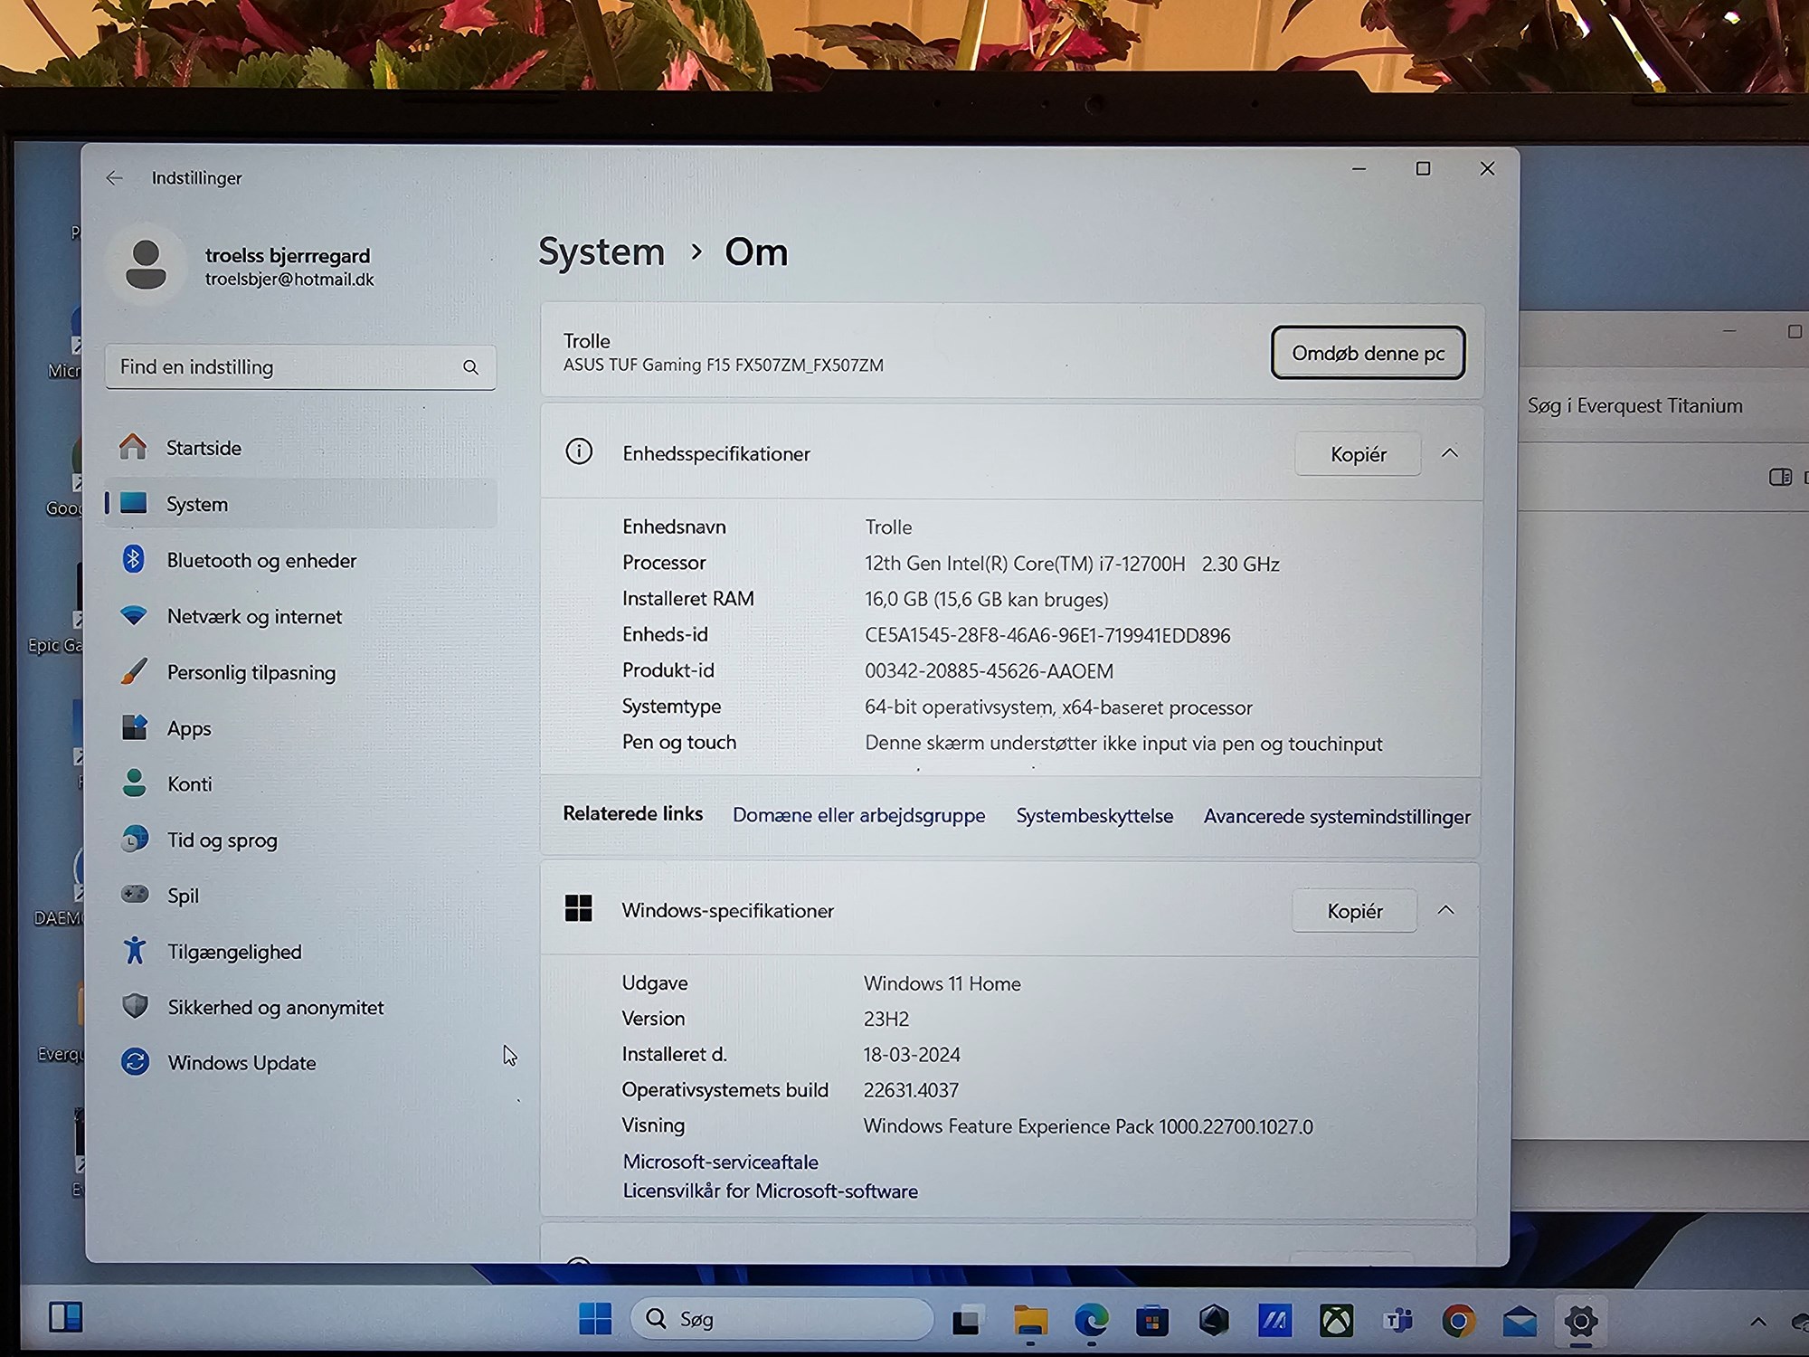Open Konti in the sidebar
The image size is (1809, 1357).
click(x=299, y=784)
